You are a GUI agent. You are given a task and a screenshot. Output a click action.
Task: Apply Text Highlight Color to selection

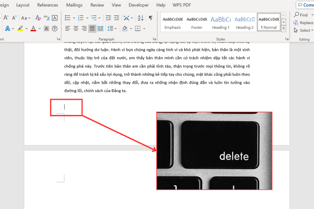point(21,29)
